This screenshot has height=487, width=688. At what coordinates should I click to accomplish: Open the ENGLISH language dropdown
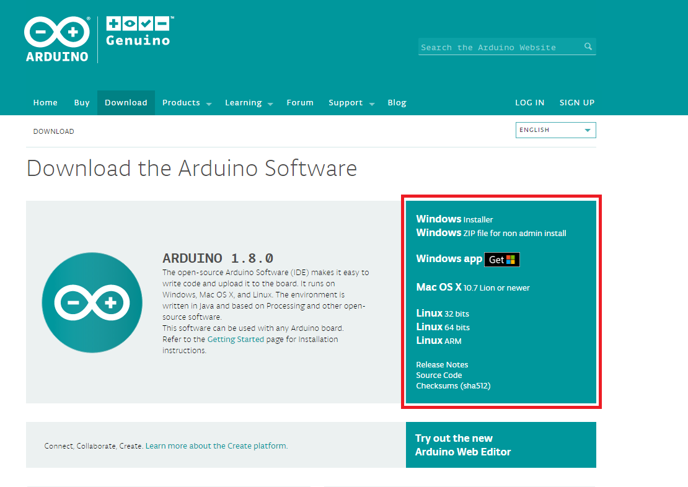click(x=555, y=130)
